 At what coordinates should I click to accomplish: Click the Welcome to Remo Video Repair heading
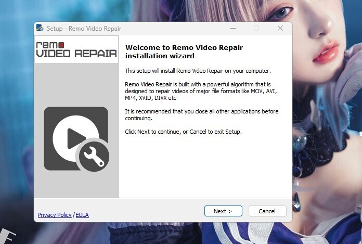(184, 52)
